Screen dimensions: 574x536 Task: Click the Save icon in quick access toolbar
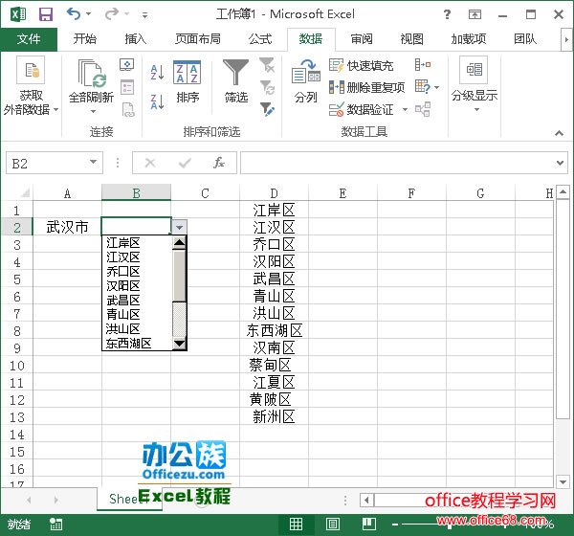click(45, 14)
